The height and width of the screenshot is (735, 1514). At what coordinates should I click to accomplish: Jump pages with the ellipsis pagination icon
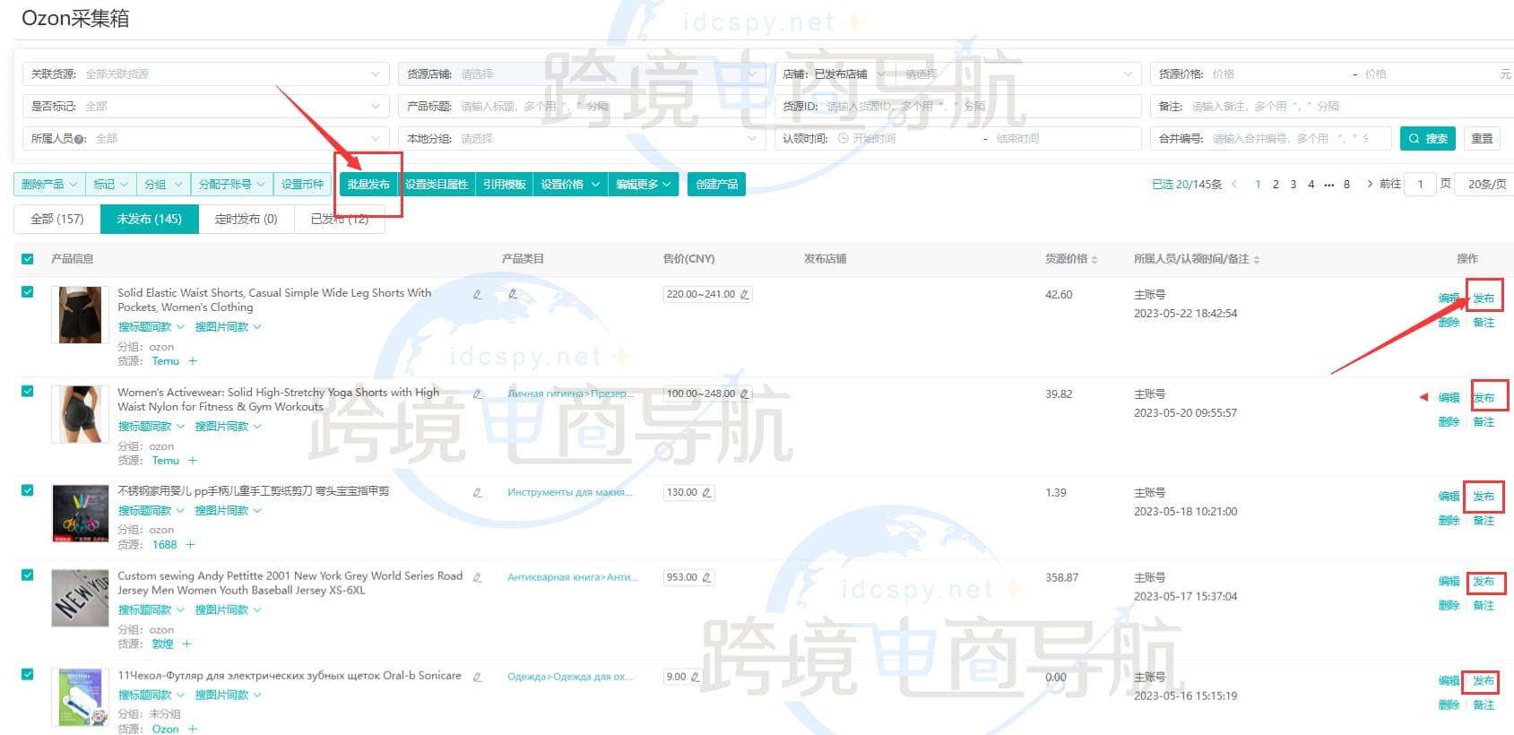click(x=1328, y=185)
